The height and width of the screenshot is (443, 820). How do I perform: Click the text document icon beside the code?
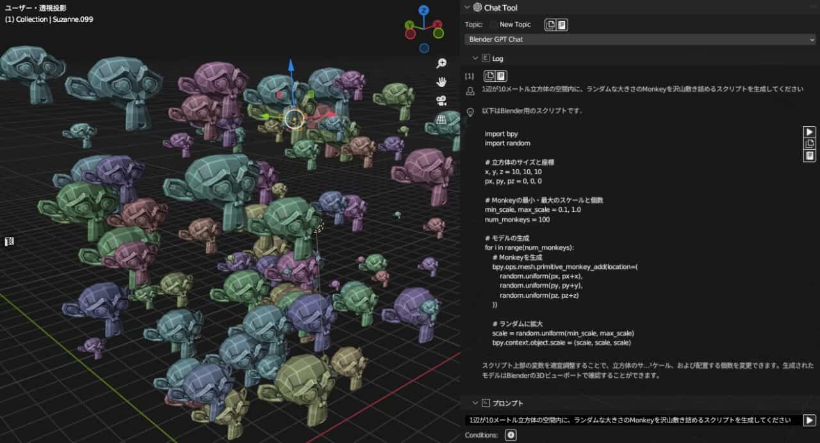pyautogui.click(x=810, y=155)
